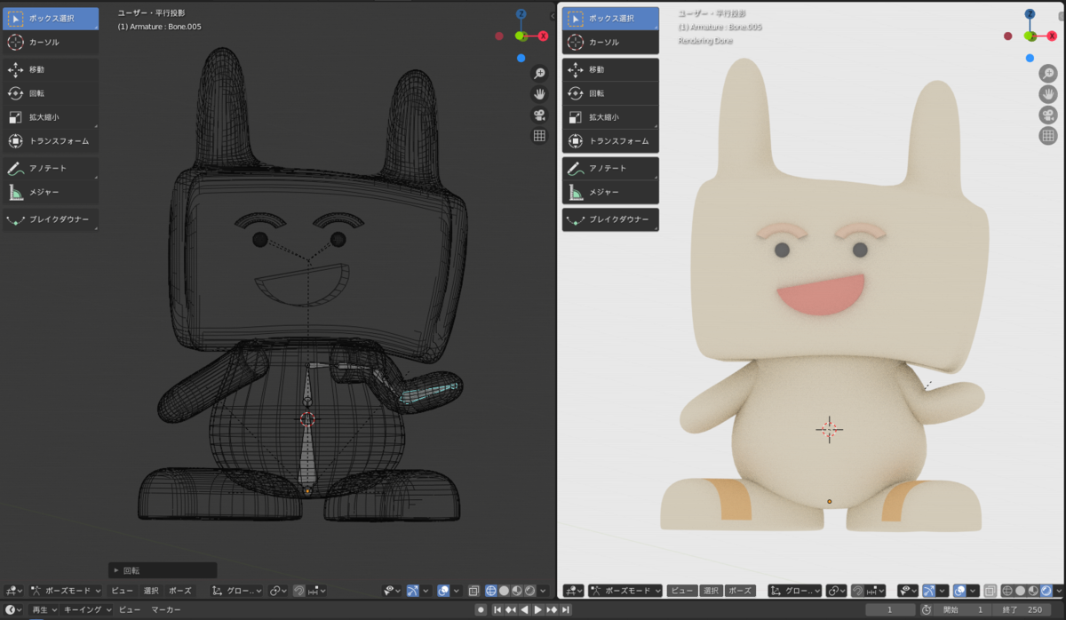Image resolution: width=1066 pixels, height=620 pixels.
Task: Open Select (選択) menu in right viewport
Action: point(711,591)
